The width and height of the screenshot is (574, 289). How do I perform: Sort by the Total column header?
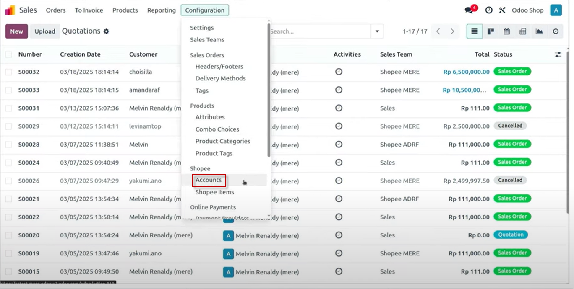coord(482,54)
